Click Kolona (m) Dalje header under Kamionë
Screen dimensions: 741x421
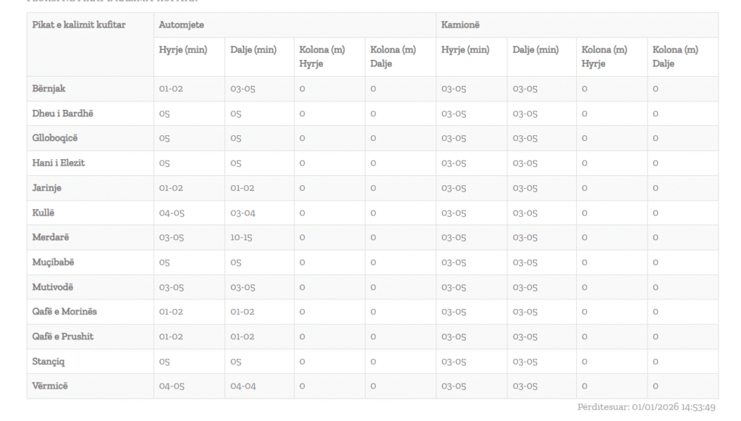click(675, 56)
